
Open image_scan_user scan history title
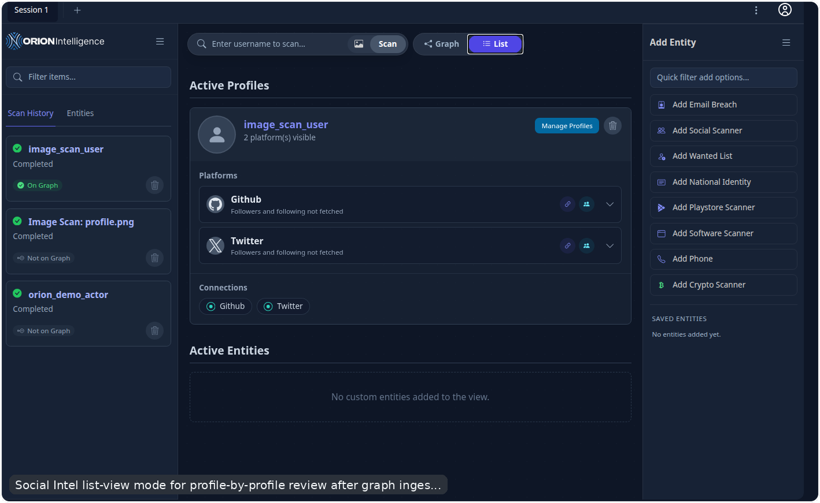(66, 149)
